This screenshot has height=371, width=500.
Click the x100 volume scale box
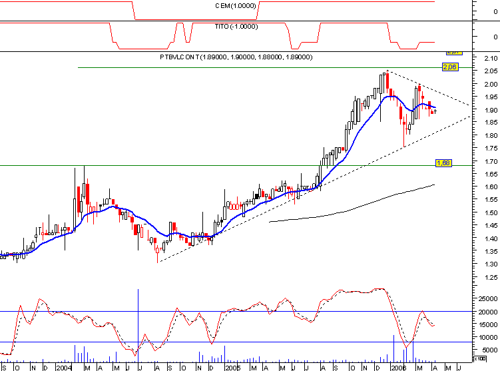point(480,359)
